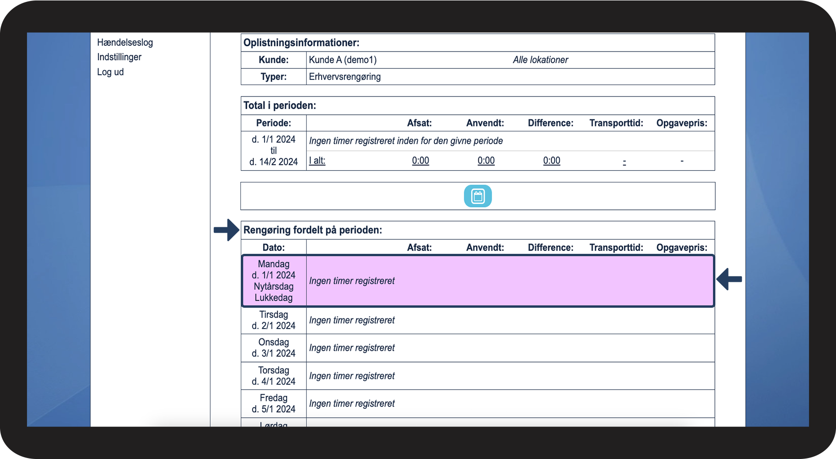The width and height of the screenshot is (836, 459).
Task: Open Hændelseslog in the sidebar
Action: click(125, 43)
